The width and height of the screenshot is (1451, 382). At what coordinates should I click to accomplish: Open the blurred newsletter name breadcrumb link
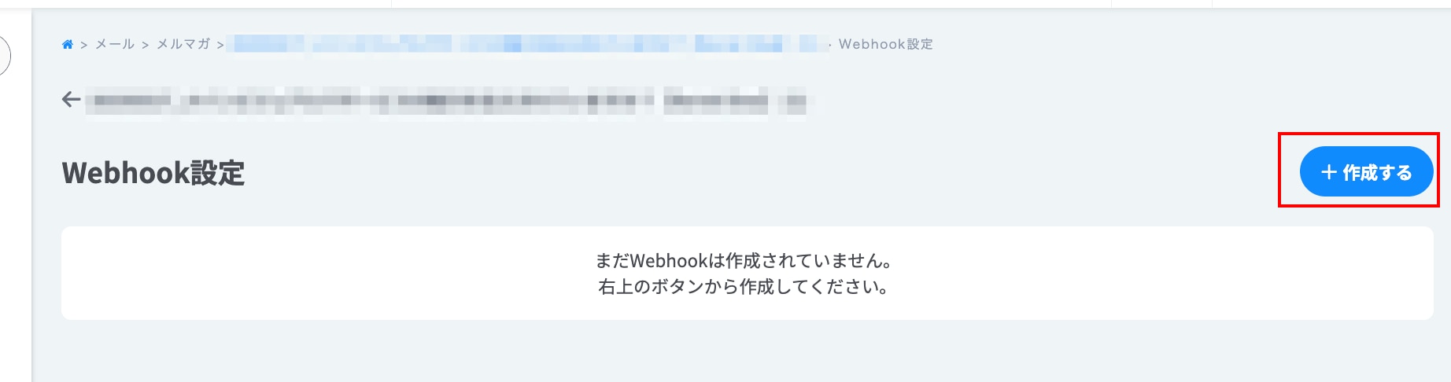tap(529, 43)
